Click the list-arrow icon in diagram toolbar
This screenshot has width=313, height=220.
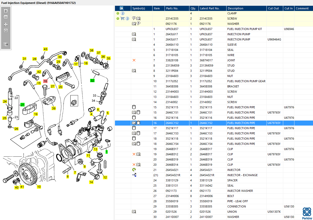pyautogui.click(x=6, y=44)
